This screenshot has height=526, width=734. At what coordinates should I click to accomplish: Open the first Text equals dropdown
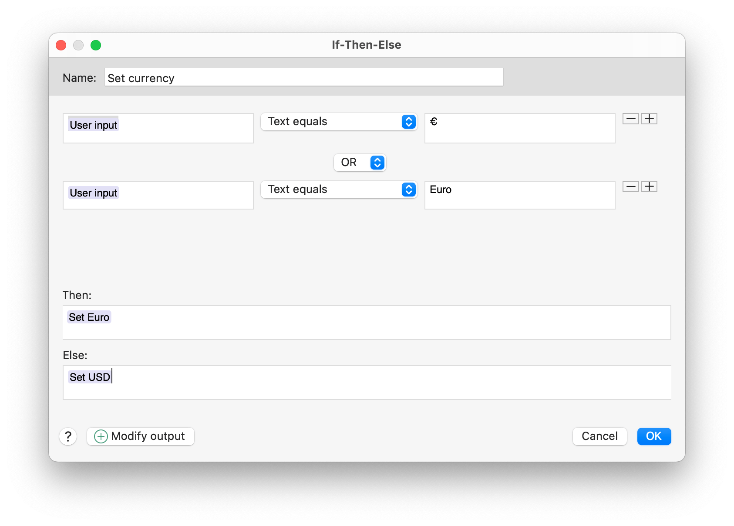click(x=339, y=122)
